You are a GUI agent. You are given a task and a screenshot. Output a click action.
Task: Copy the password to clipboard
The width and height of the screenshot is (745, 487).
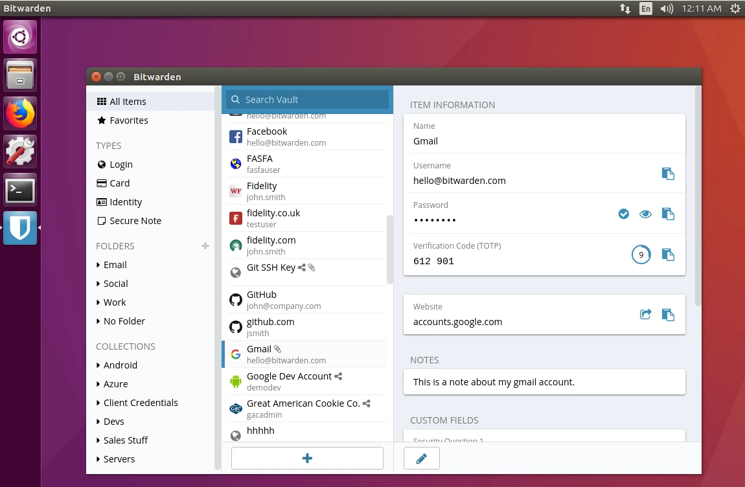[x=668, y=214]
